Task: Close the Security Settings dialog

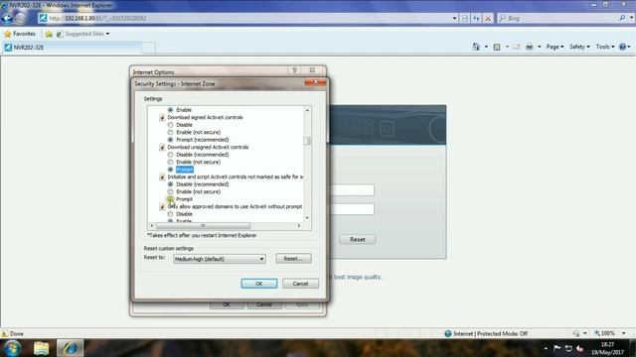Action: tap(315, 82)
